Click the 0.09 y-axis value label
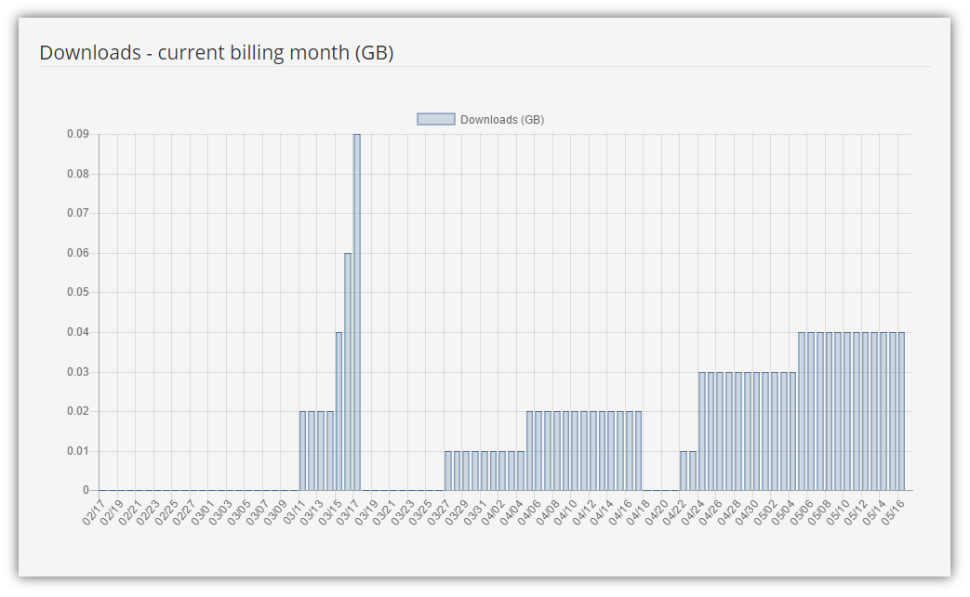 click(77, 134)
